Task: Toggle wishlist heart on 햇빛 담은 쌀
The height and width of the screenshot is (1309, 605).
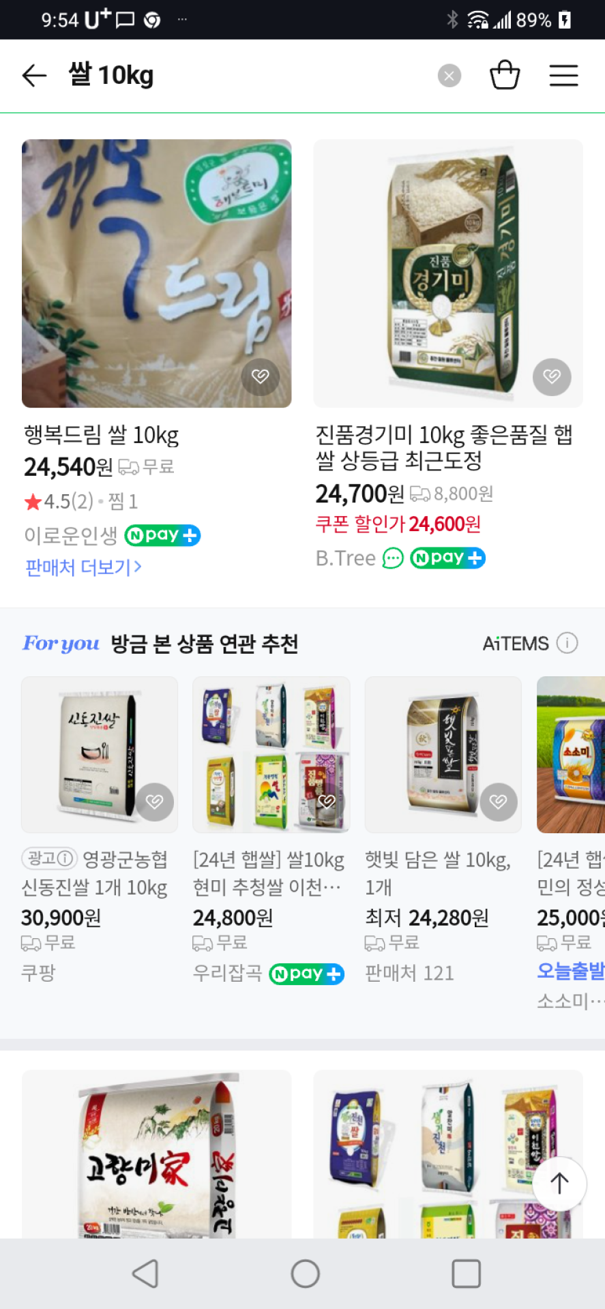Action: [499, 802]
